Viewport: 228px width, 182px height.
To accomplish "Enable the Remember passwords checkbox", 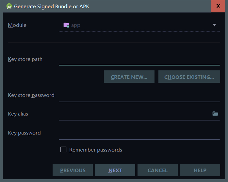I will pos(63,150).
